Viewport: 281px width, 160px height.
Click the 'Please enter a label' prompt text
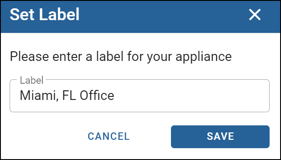121,57
